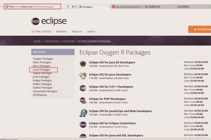
Task: Click the RELEASES sidebar header
Action: [x=53, y=52]
